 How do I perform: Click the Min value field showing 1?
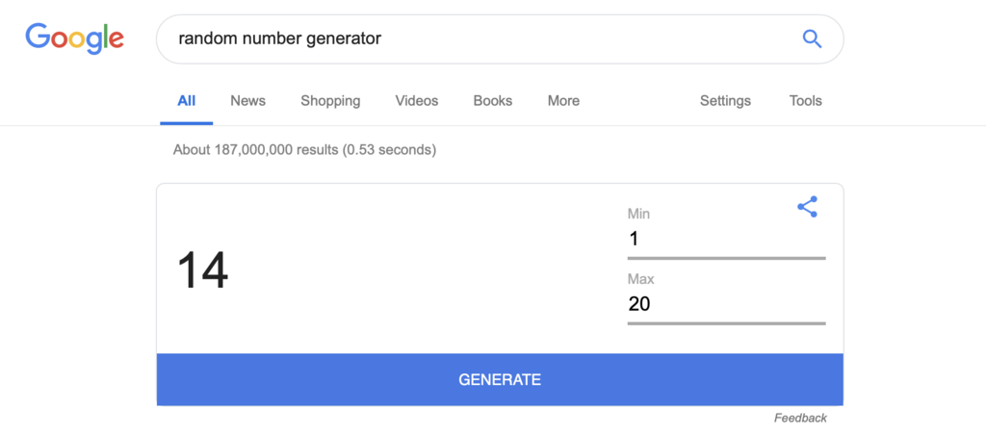pyautogui.click(x=726, y=240)
